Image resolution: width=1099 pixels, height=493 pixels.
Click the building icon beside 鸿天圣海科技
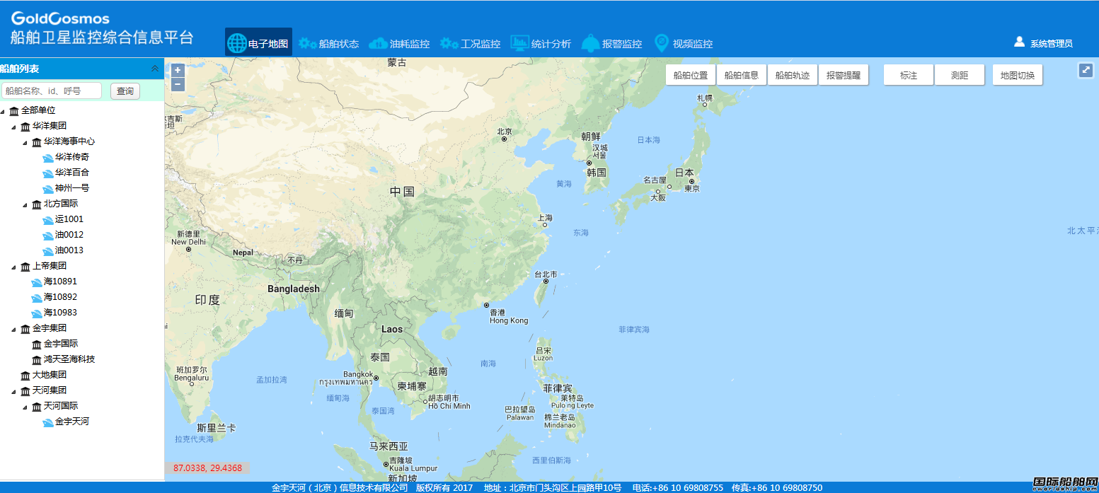37,360
